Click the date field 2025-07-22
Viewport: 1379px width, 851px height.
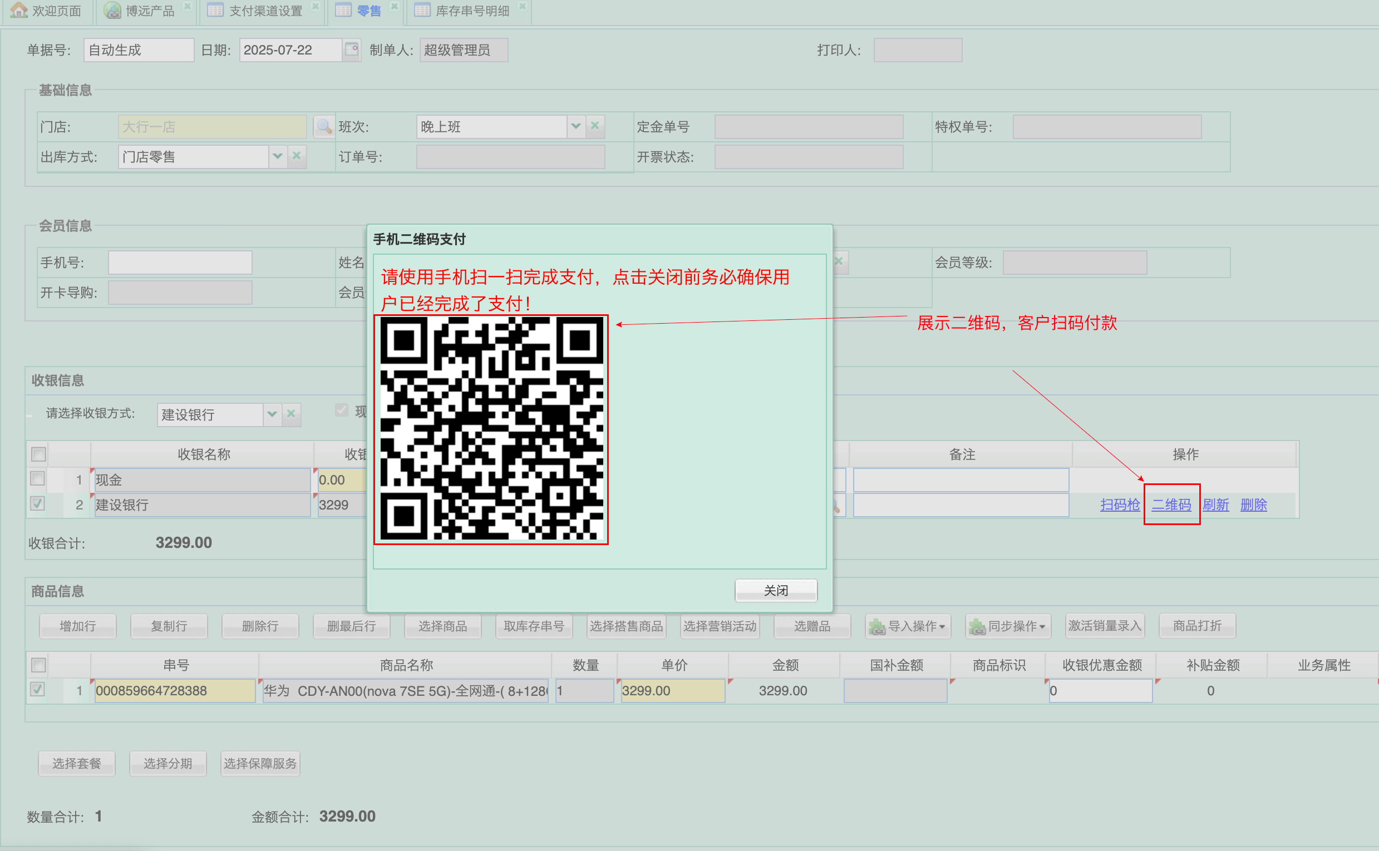(290, 50)
